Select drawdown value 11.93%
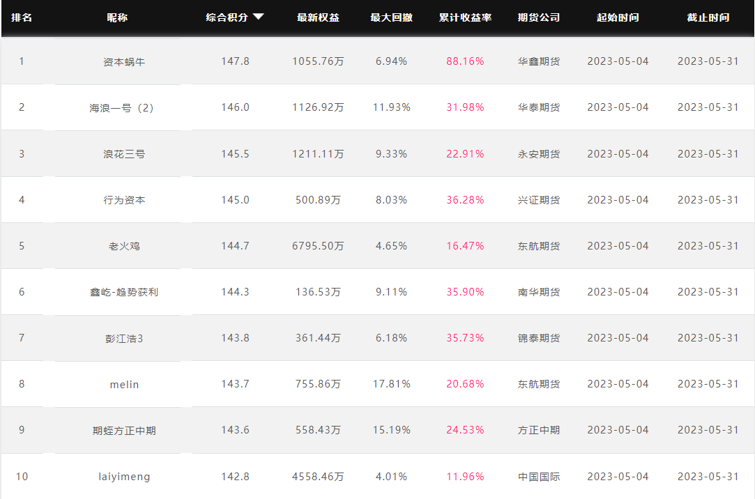Screen dimensions: 755x499 392,107
